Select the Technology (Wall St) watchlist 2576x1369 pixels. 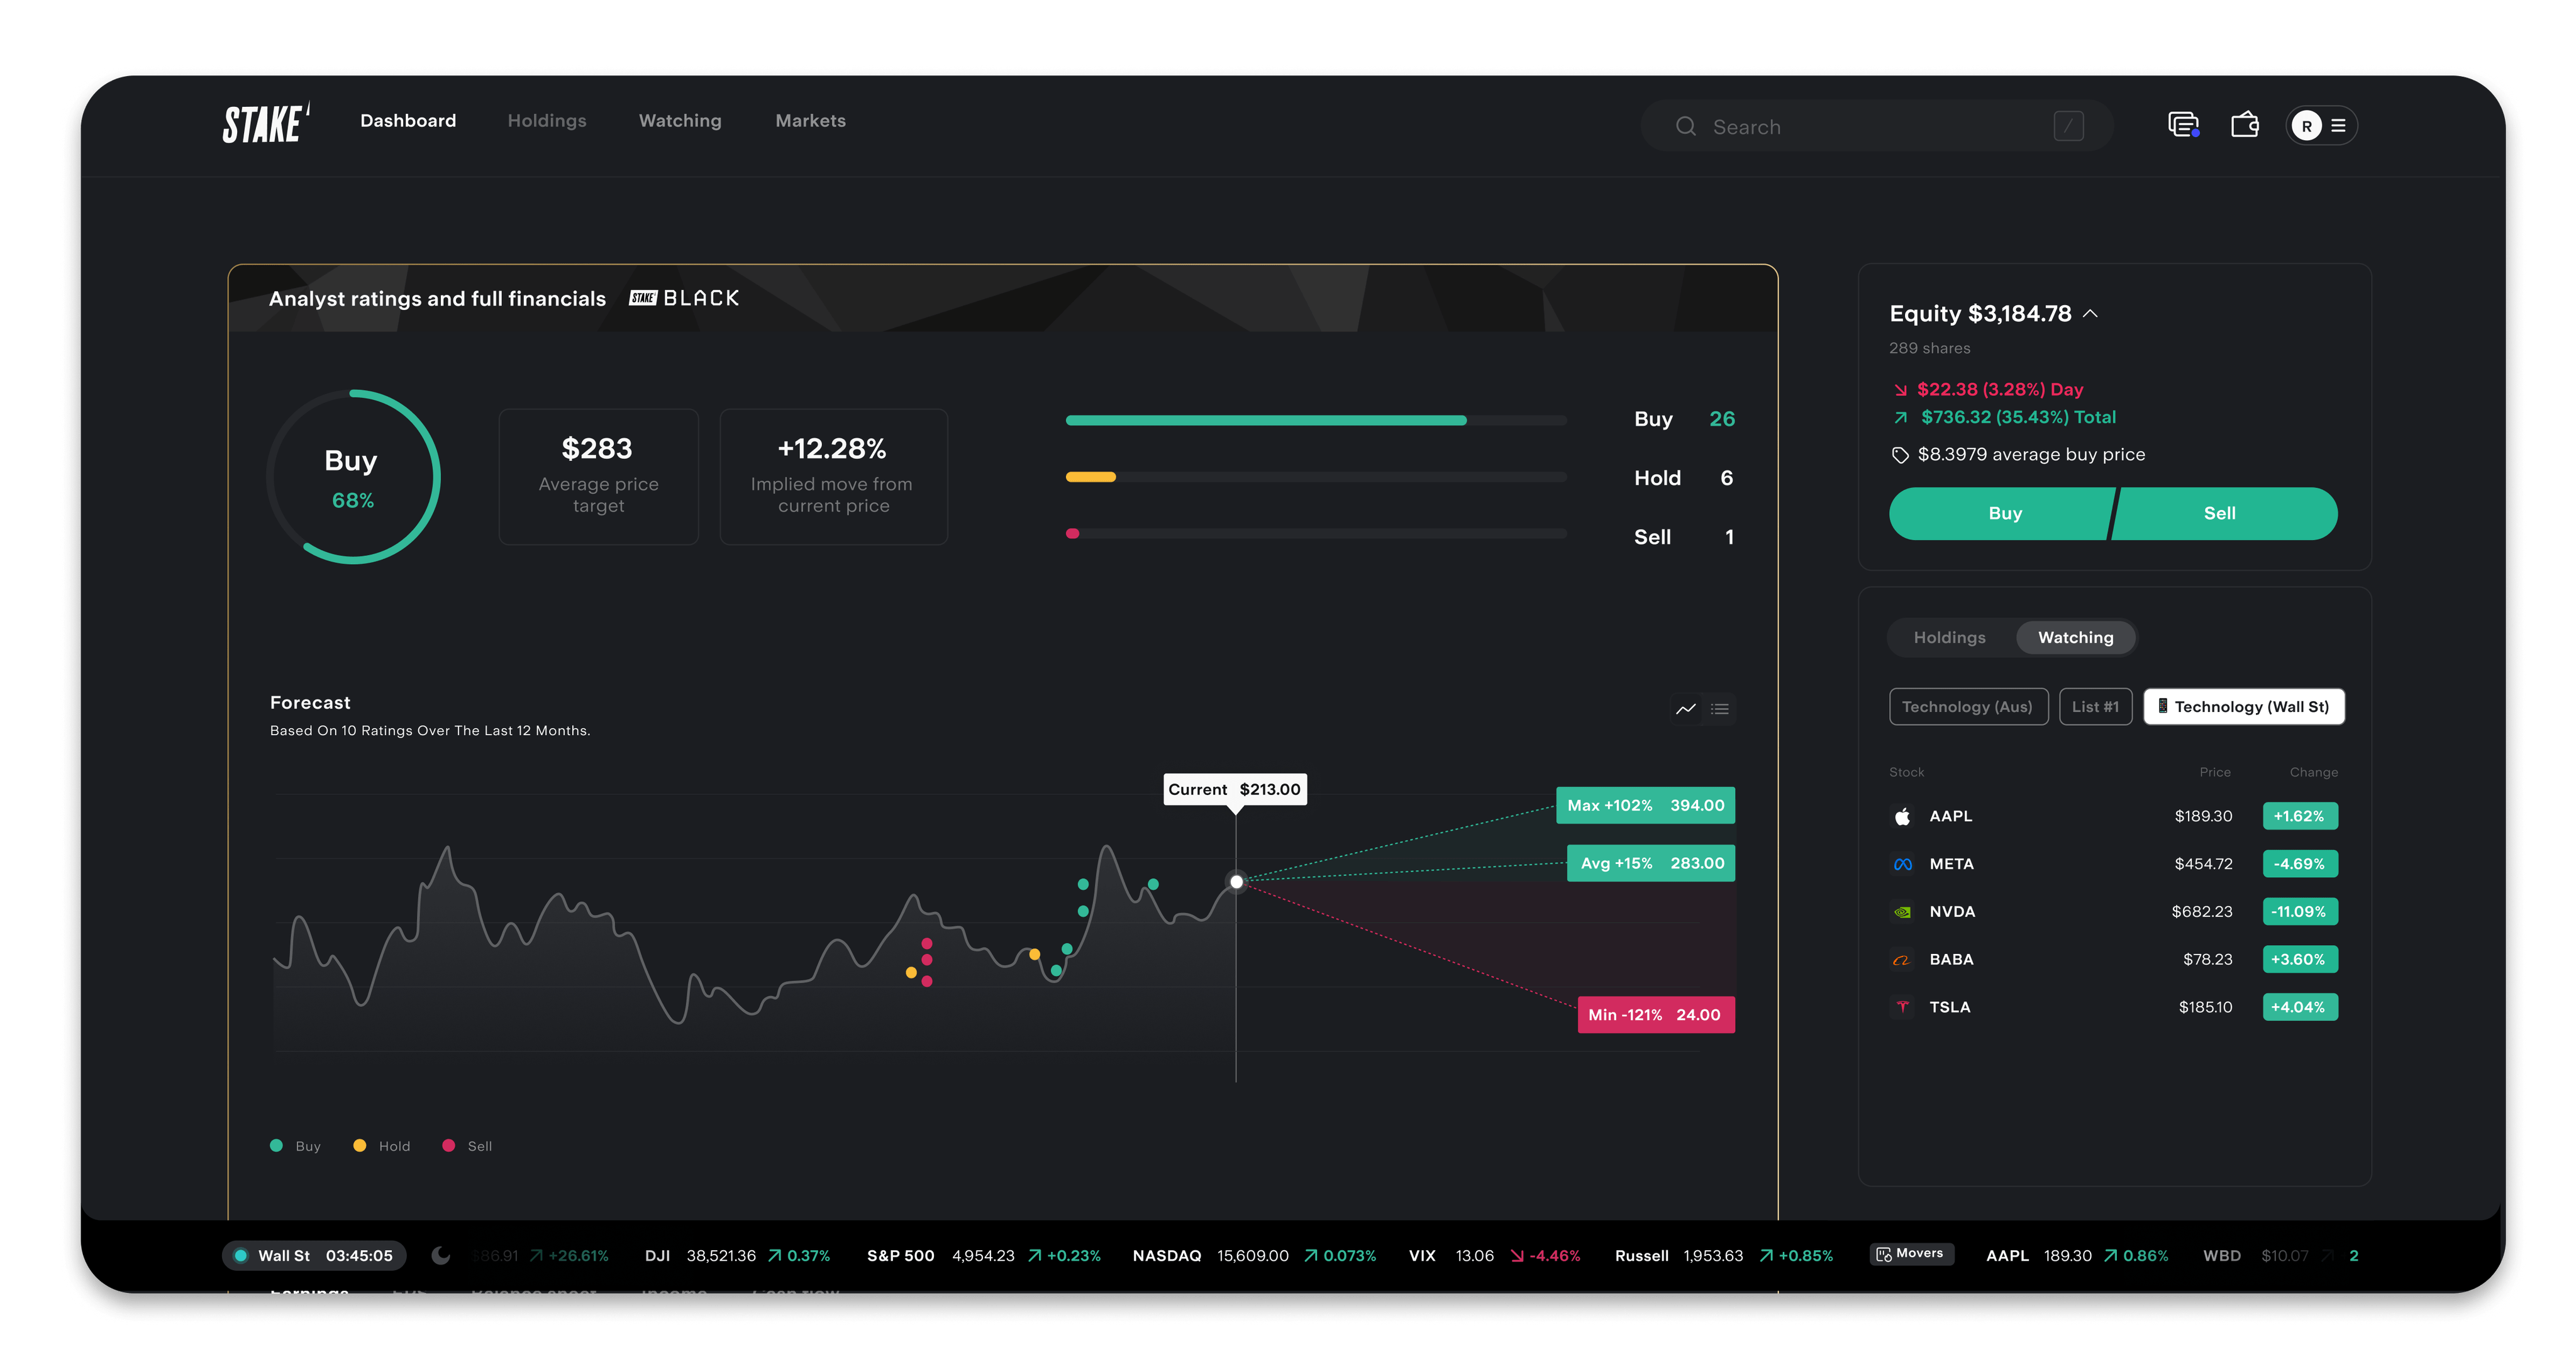point(2243,707)
